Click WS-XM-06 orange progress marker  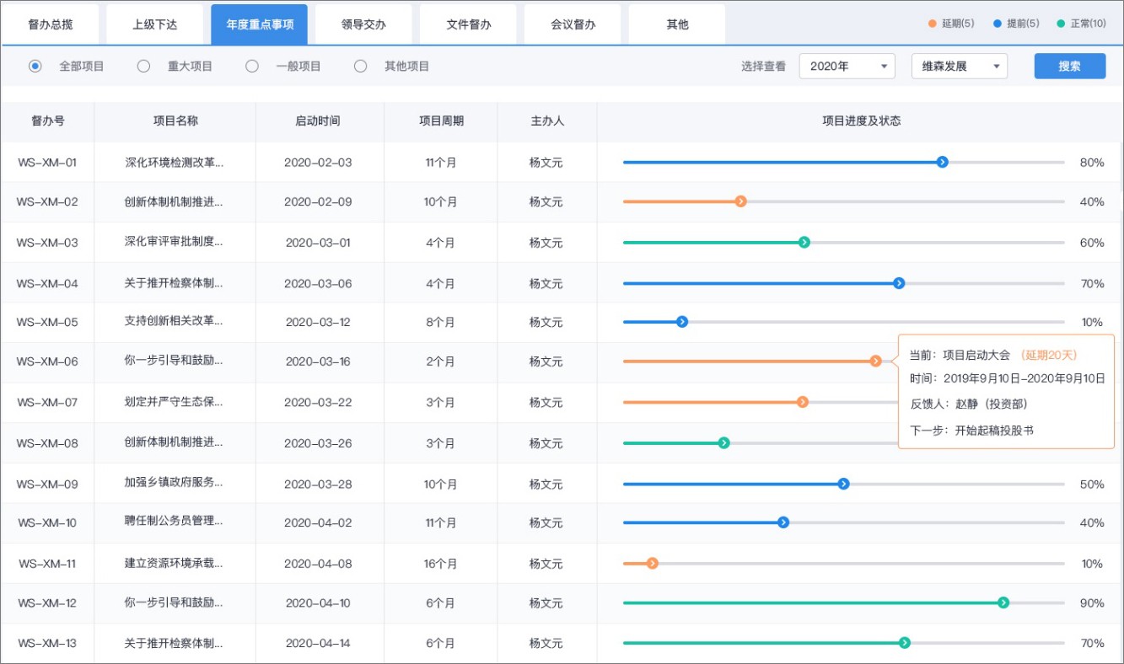point(875,361)
